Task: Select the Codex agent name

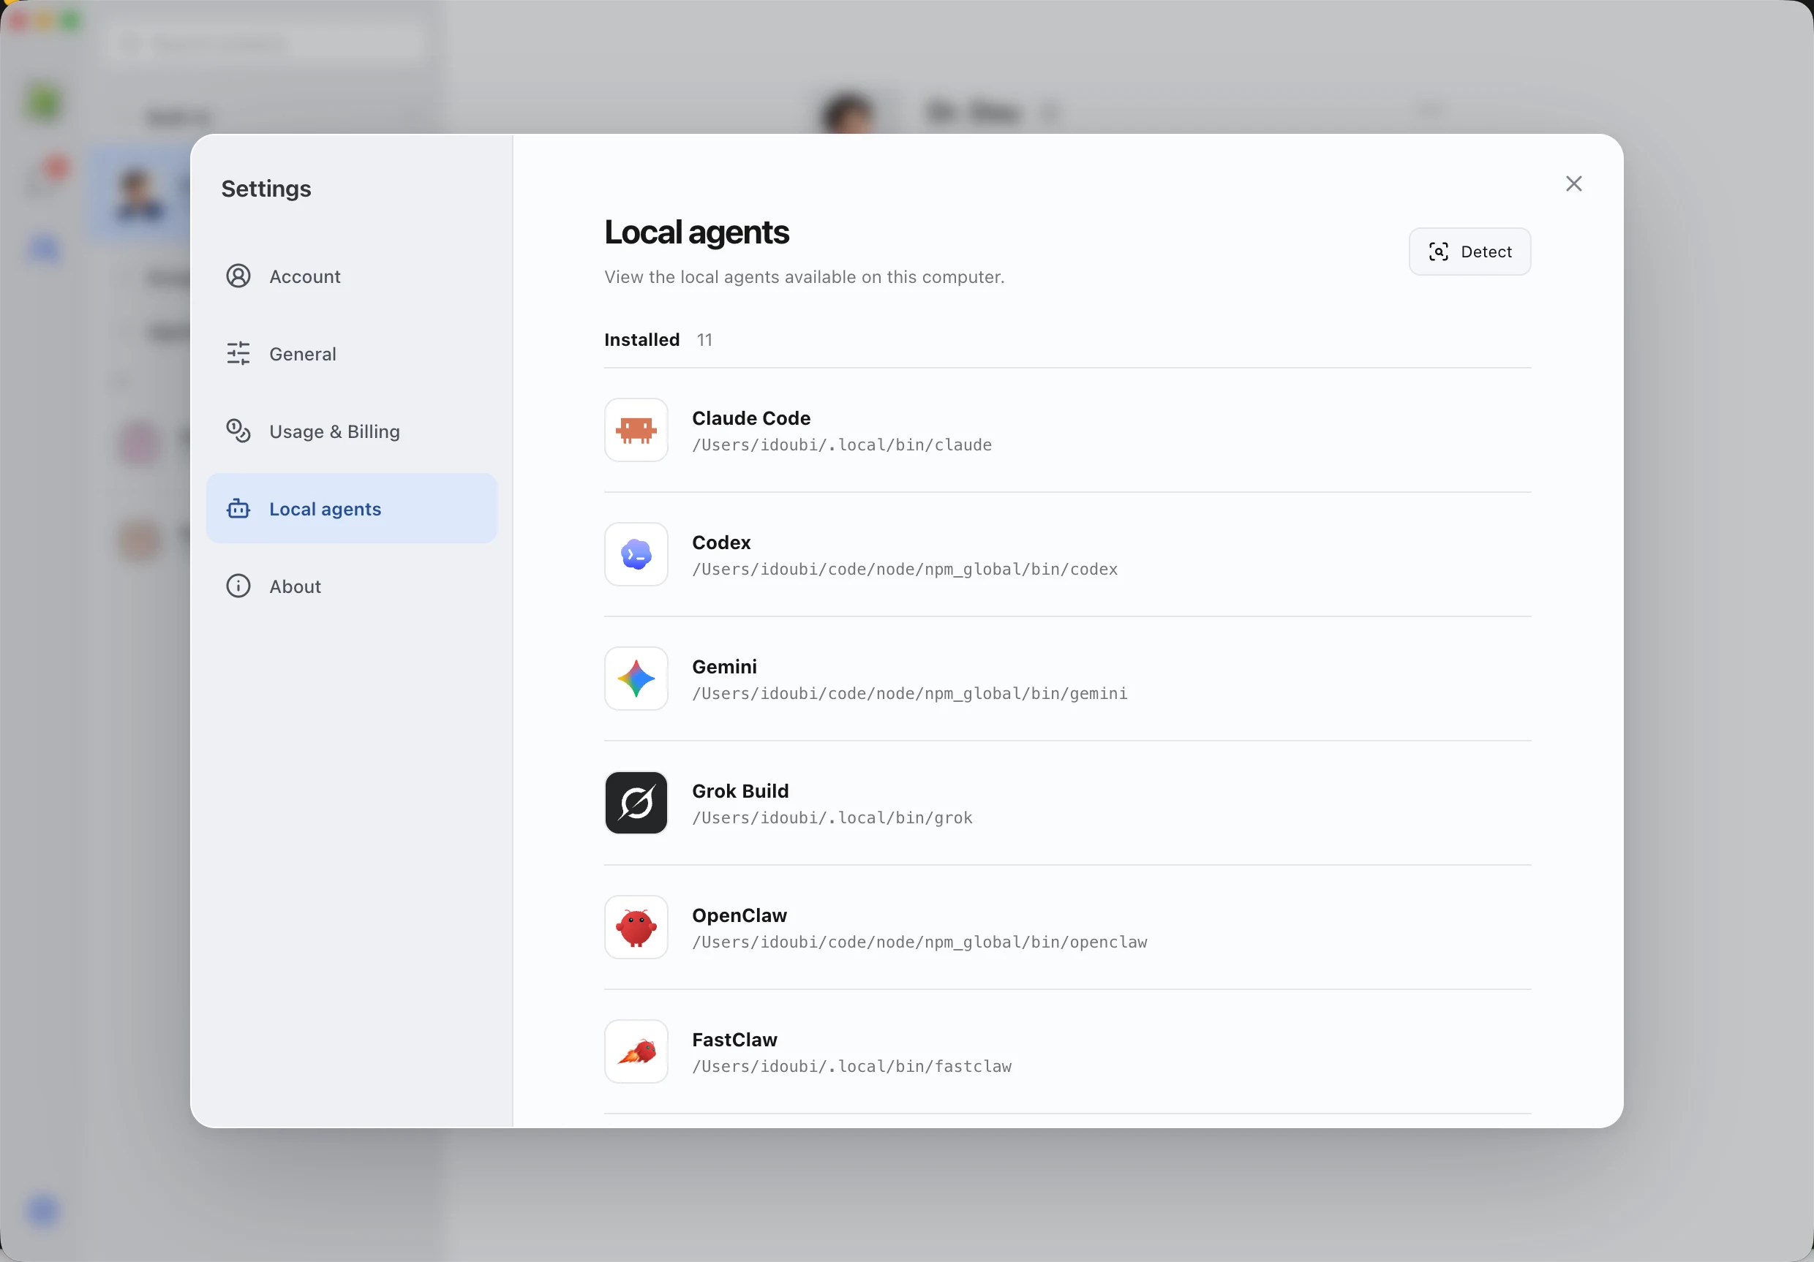Action: 721,543
